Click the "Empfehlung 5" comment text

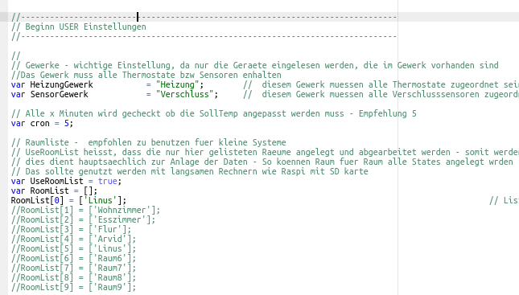[x=388, y=114]
